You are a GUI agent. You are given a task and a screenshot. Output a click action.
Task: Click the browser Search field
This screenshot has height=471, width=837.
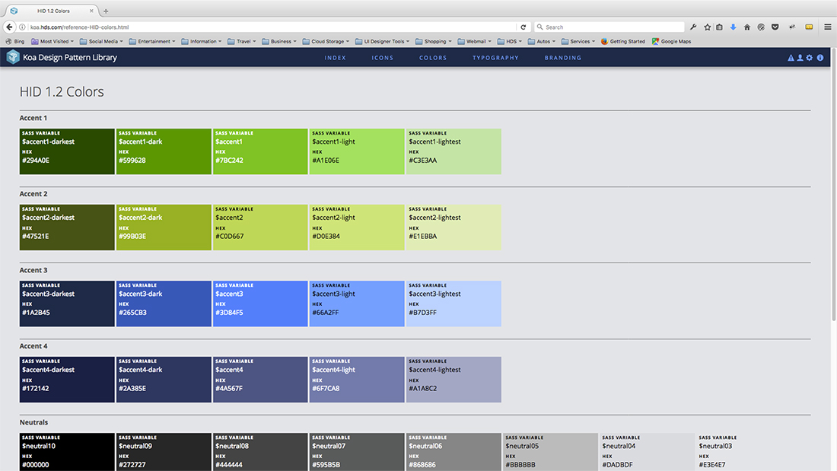click(x=609, y=27)
